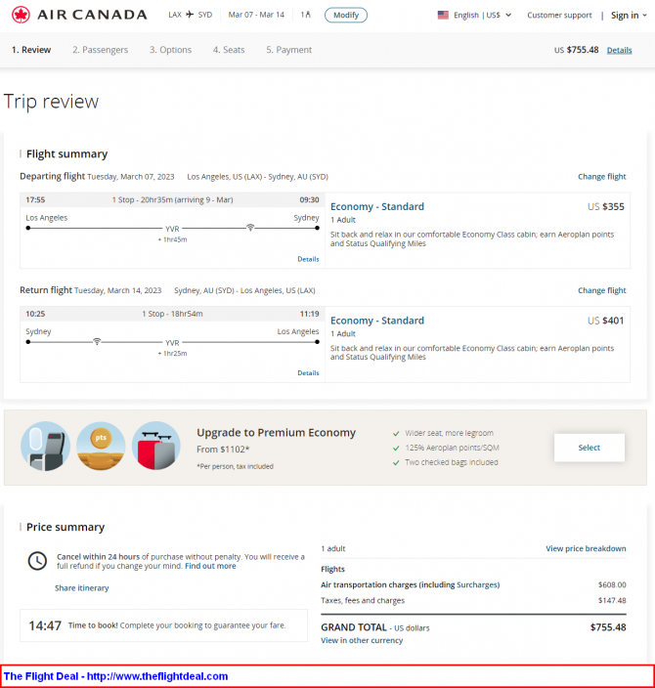Viewport: 655px width, 688px height.
Task: Change the departing flight on March 07
Action: [601, 176]
